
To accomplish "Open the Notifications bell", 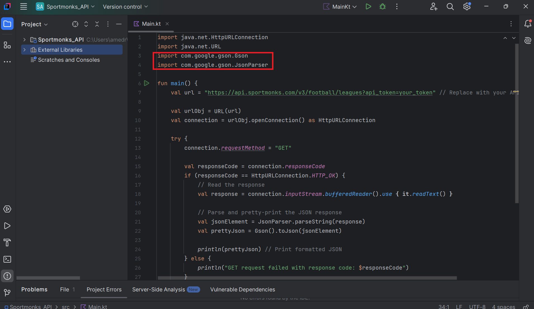I will [528, 24].
